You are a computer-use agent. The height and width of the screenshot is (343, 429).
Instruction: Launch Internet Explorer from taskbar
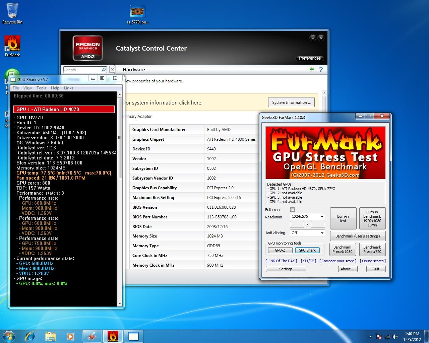coord(30,336)
